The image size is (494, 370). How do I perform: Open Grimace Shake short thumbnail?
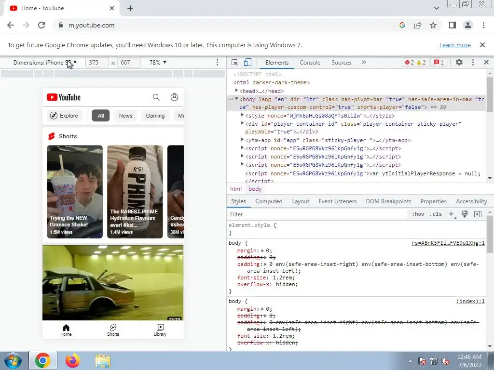[x=75, y=192]
